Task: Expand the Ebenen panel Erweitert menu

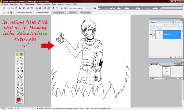Action: point(178,22)
